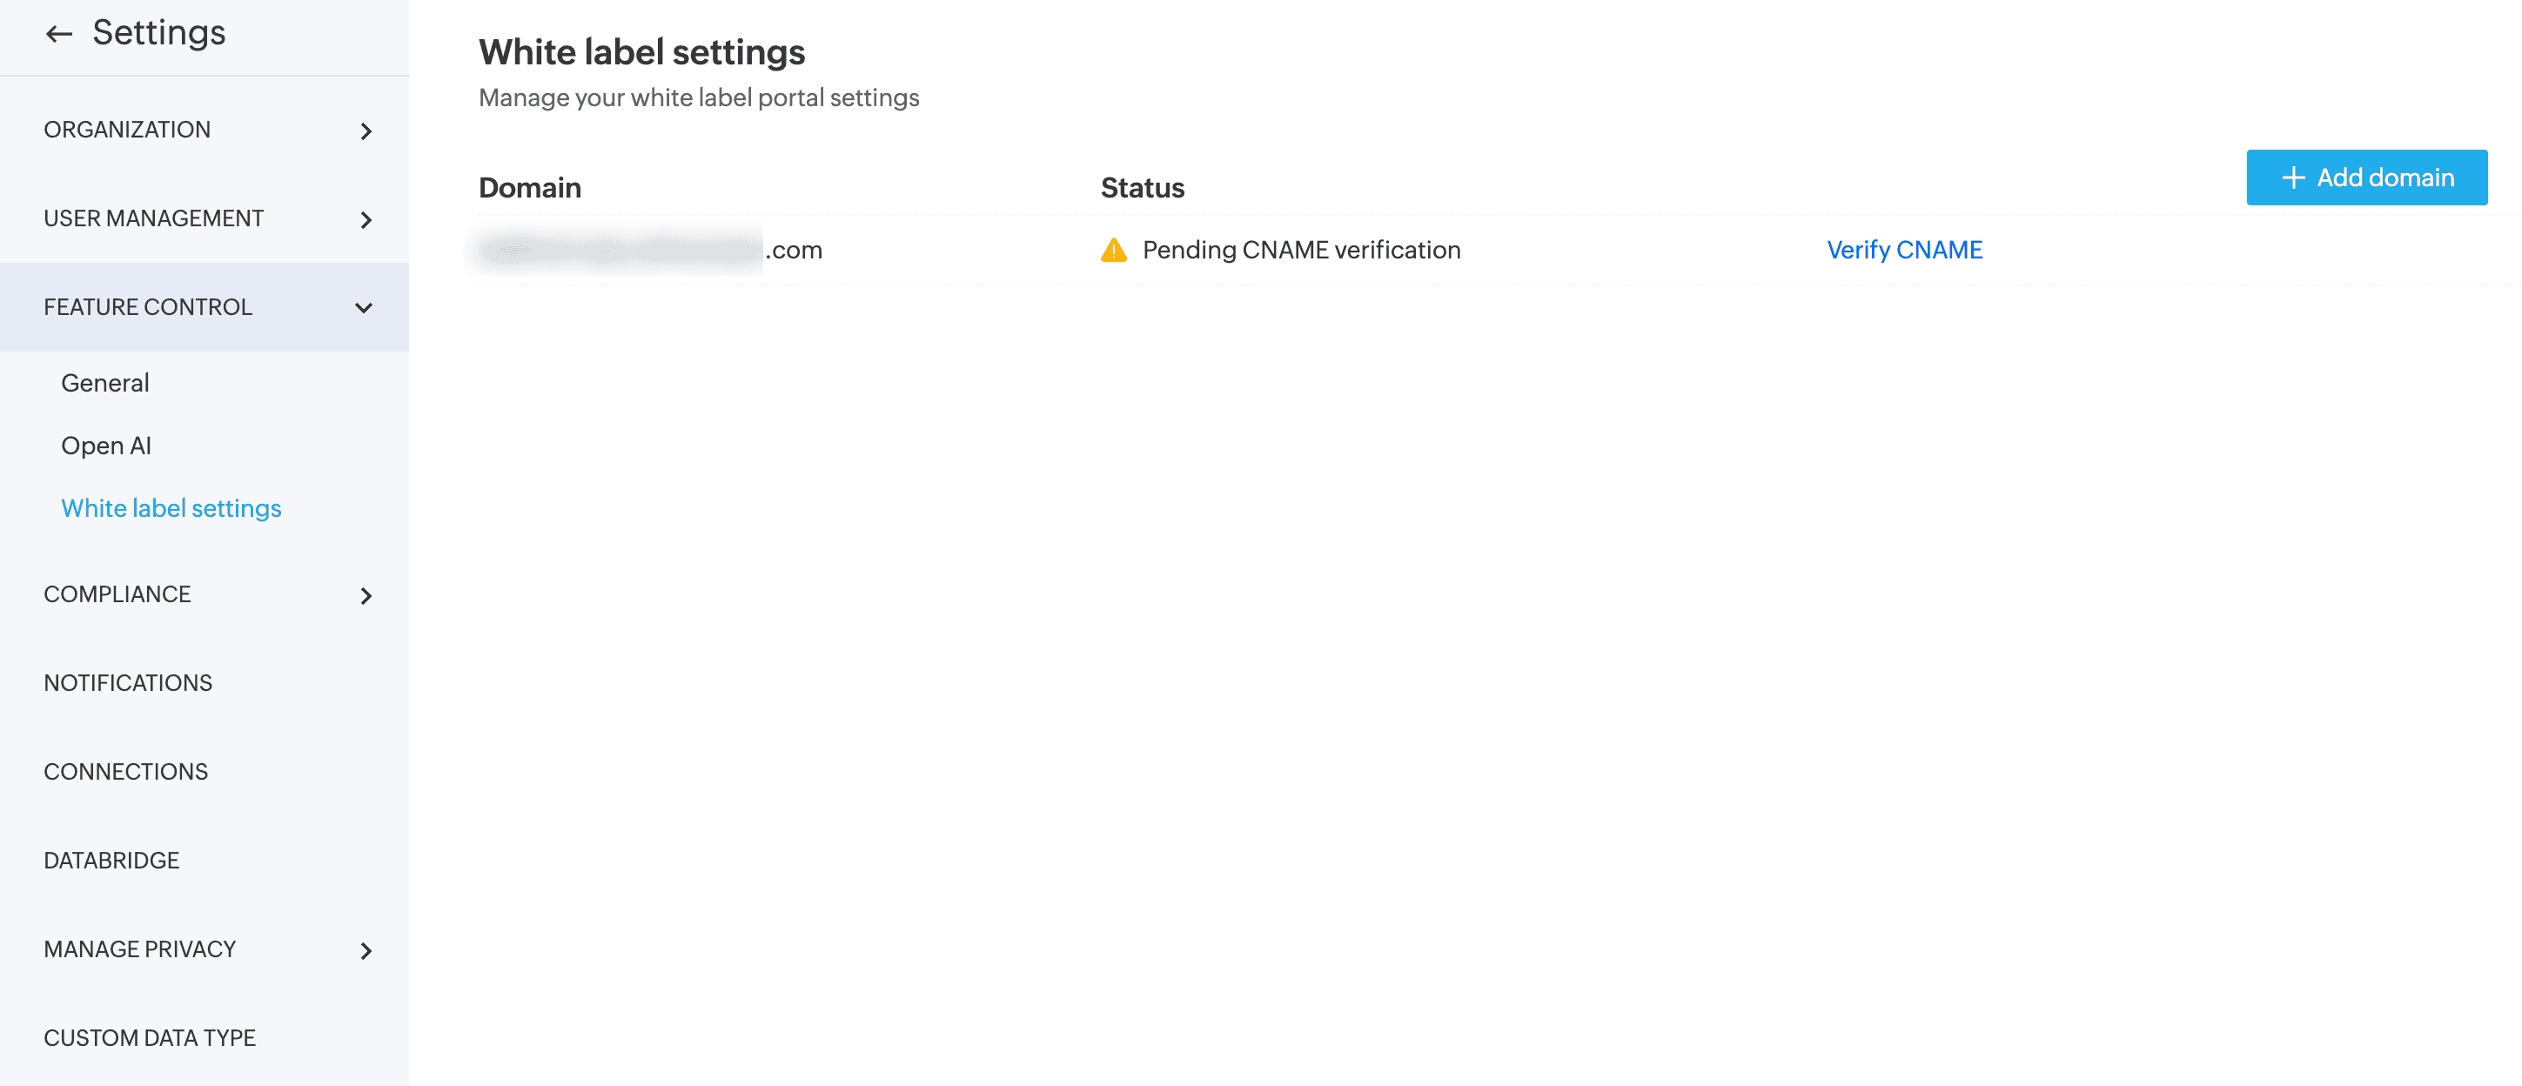This screenshot has width=2522, height=1086.
Task: Click the Verify CNAME link
Action: tap(1904, 250)
